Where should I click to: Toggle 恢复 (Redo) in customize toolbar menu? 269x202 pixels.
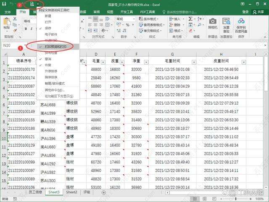tap(58, 65)
